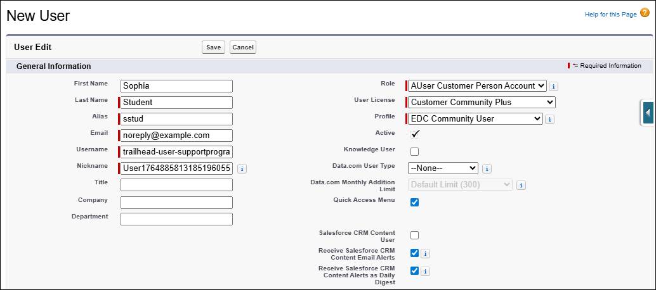Click the Email field with noreply@example.com
656x290 pixels.
(x=176, y=136)
